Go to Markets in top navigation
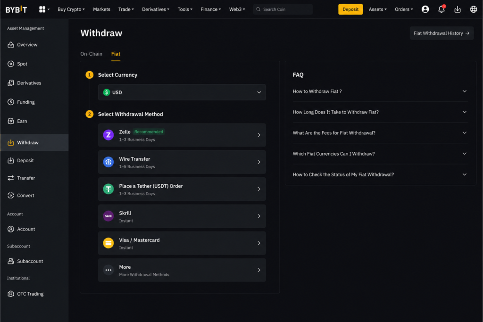483x322 pixels. click(102, 9)
